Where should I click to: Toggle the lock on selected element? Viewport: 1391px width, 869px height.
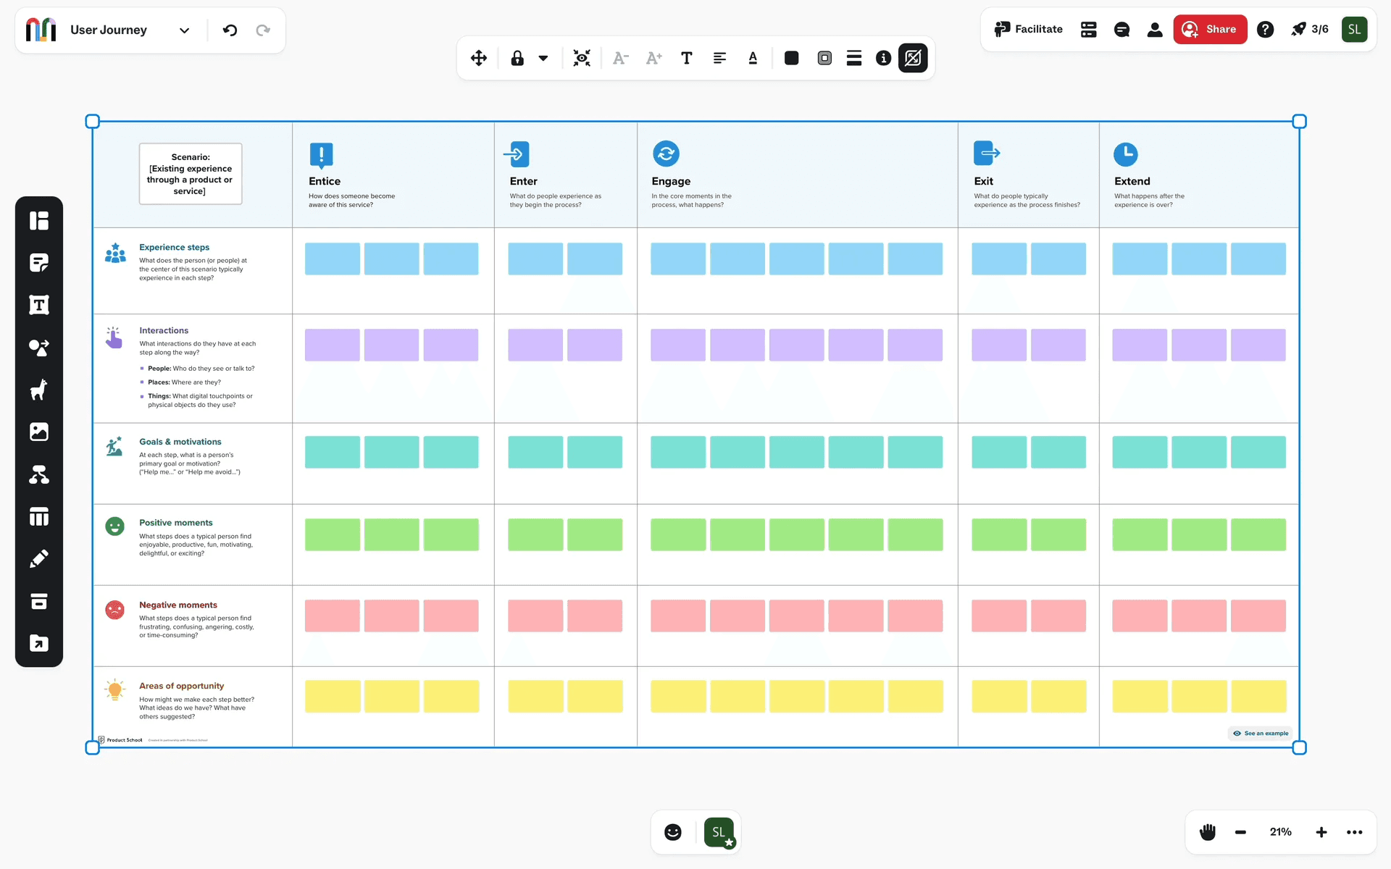pyautogui.click(x=517, y=59)
